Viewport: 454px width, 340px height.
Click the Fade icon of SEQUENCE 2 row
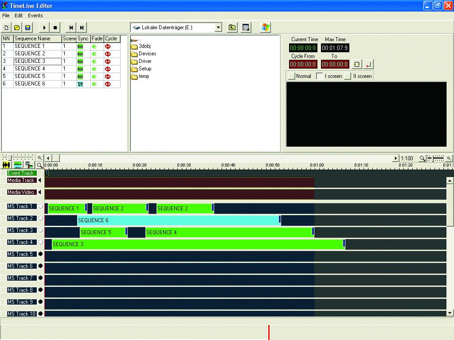tap(94, 54)
